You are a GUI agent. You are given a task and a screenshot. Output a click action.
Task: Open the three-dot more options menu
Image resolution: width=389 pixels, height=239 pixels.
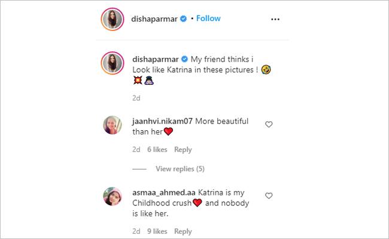(x=275, y=19)
